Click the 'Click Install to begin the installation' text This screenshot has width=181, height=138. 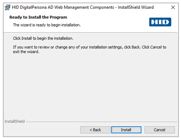coord(43,38)
